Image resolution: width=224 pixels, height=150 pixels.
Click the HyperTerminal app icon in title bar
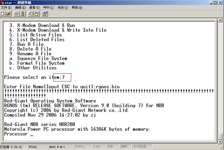(2, 2)
